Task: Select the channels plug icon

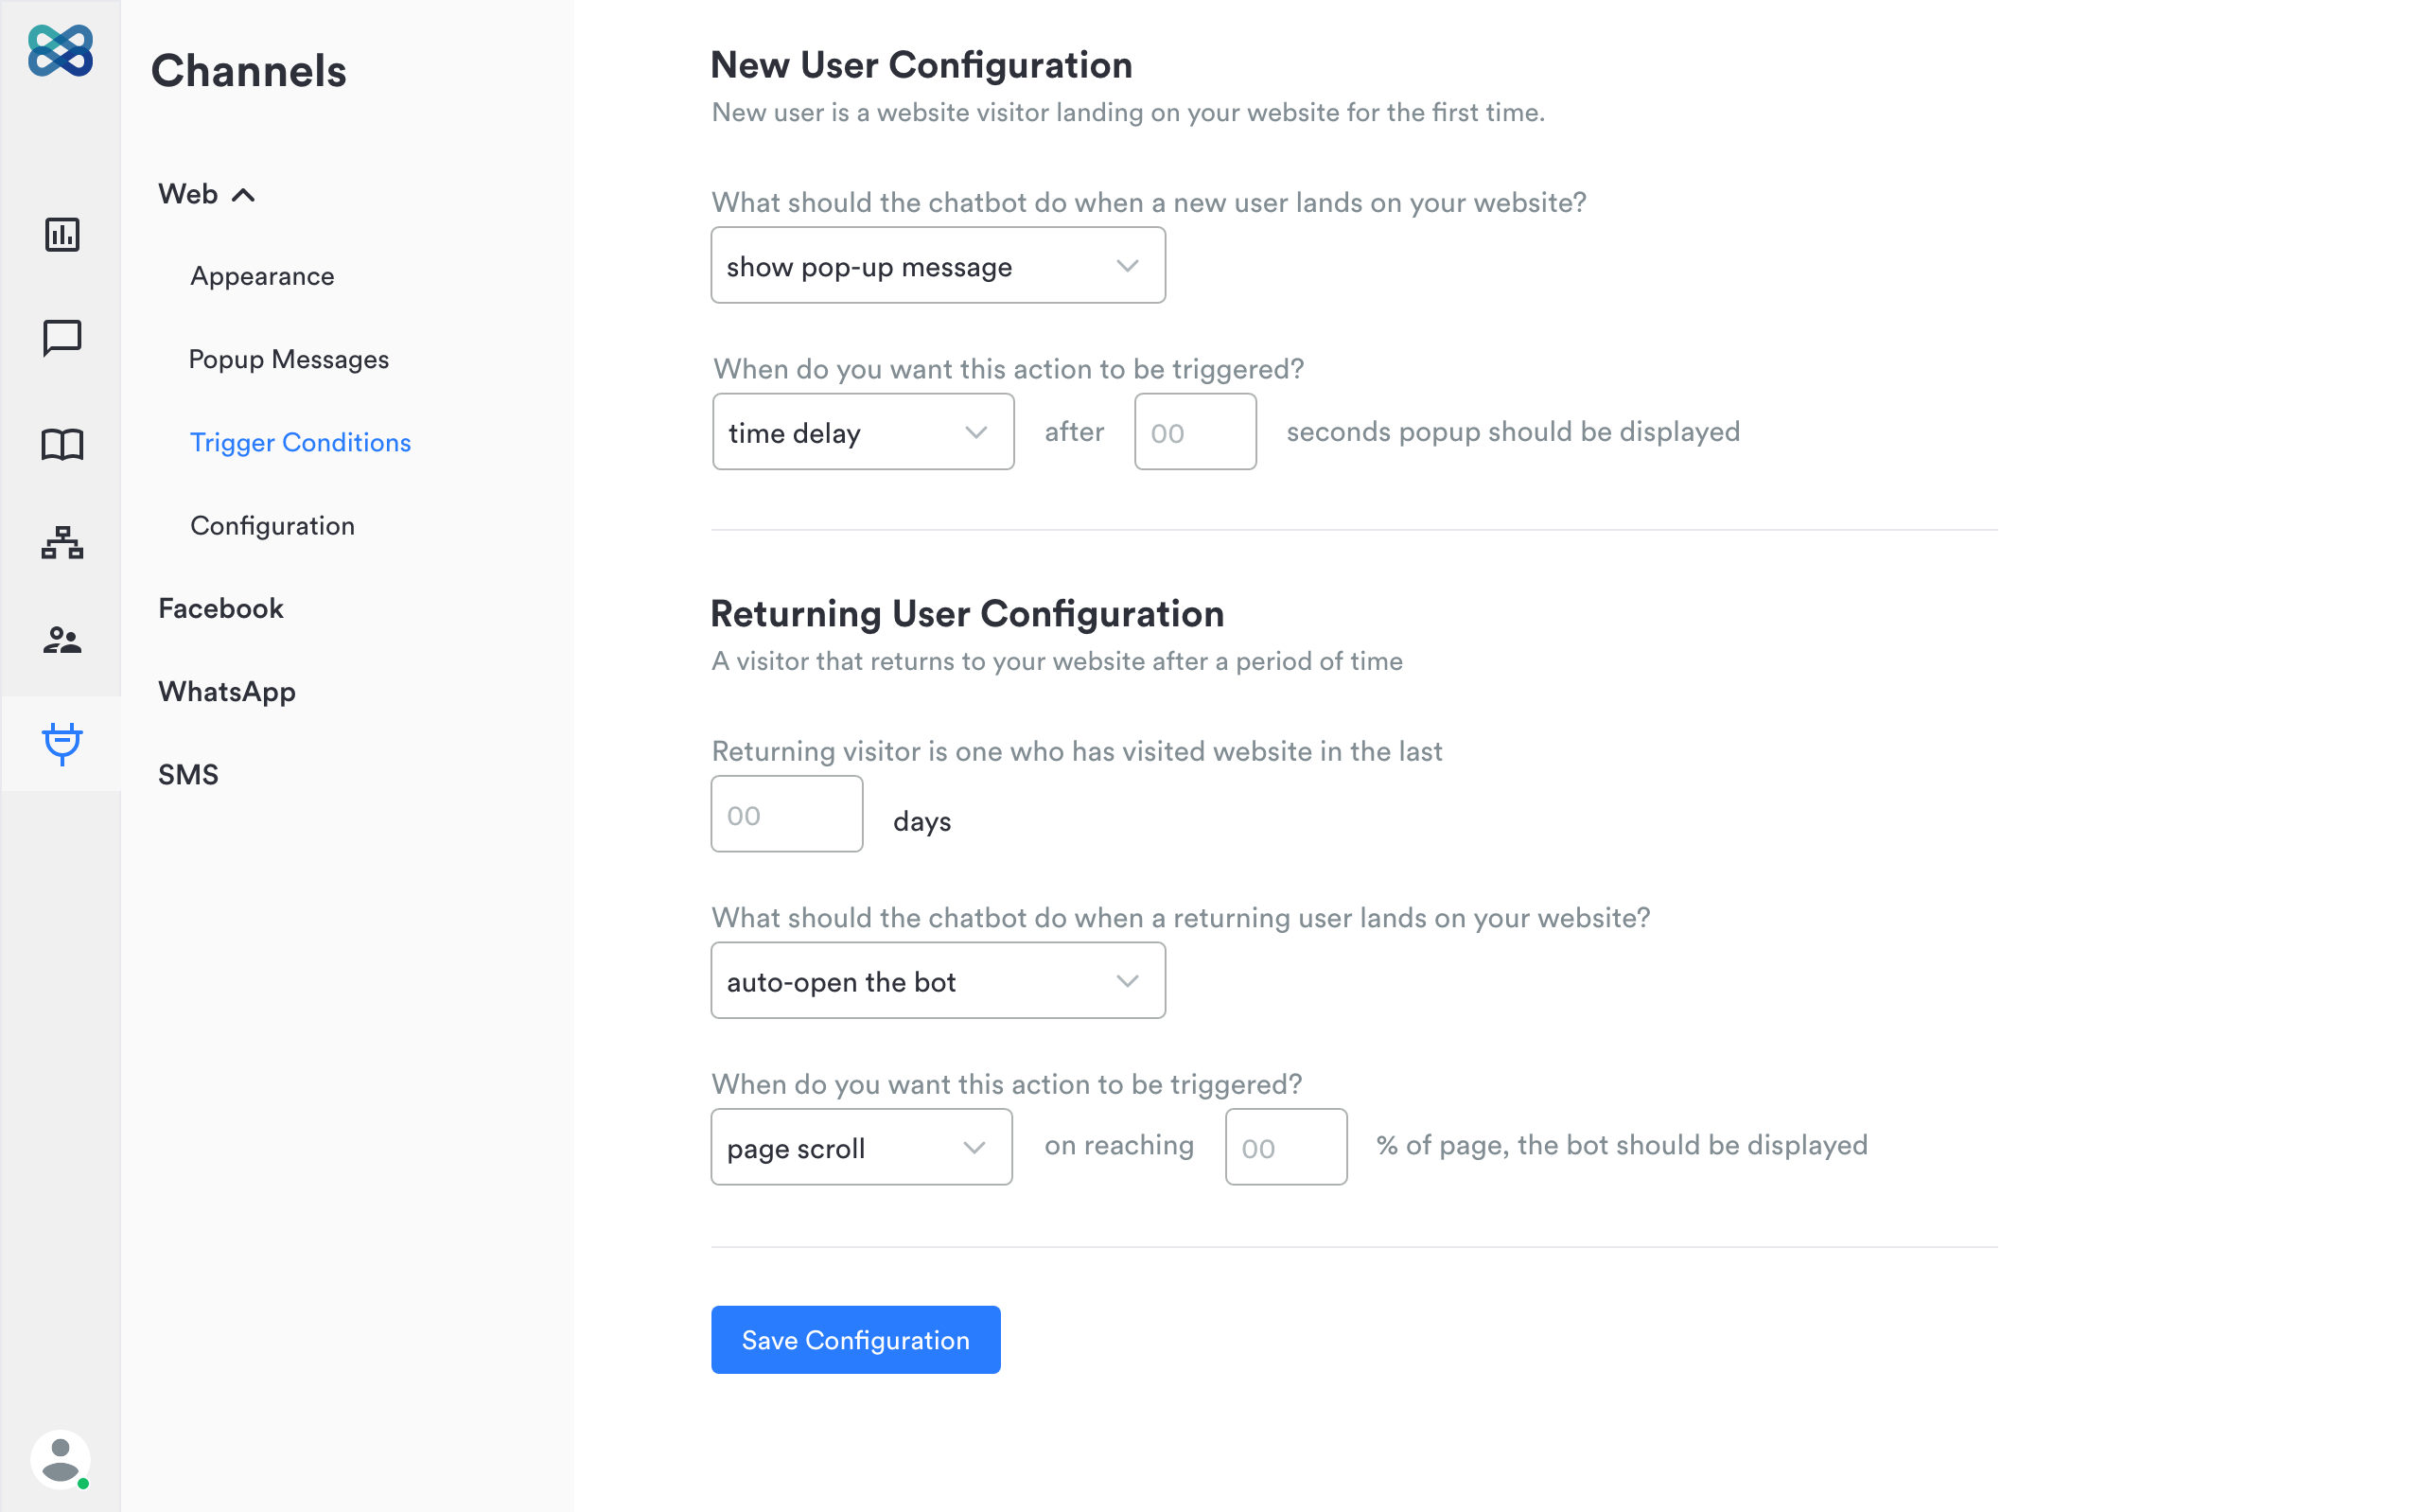Action: pos(62,744)
